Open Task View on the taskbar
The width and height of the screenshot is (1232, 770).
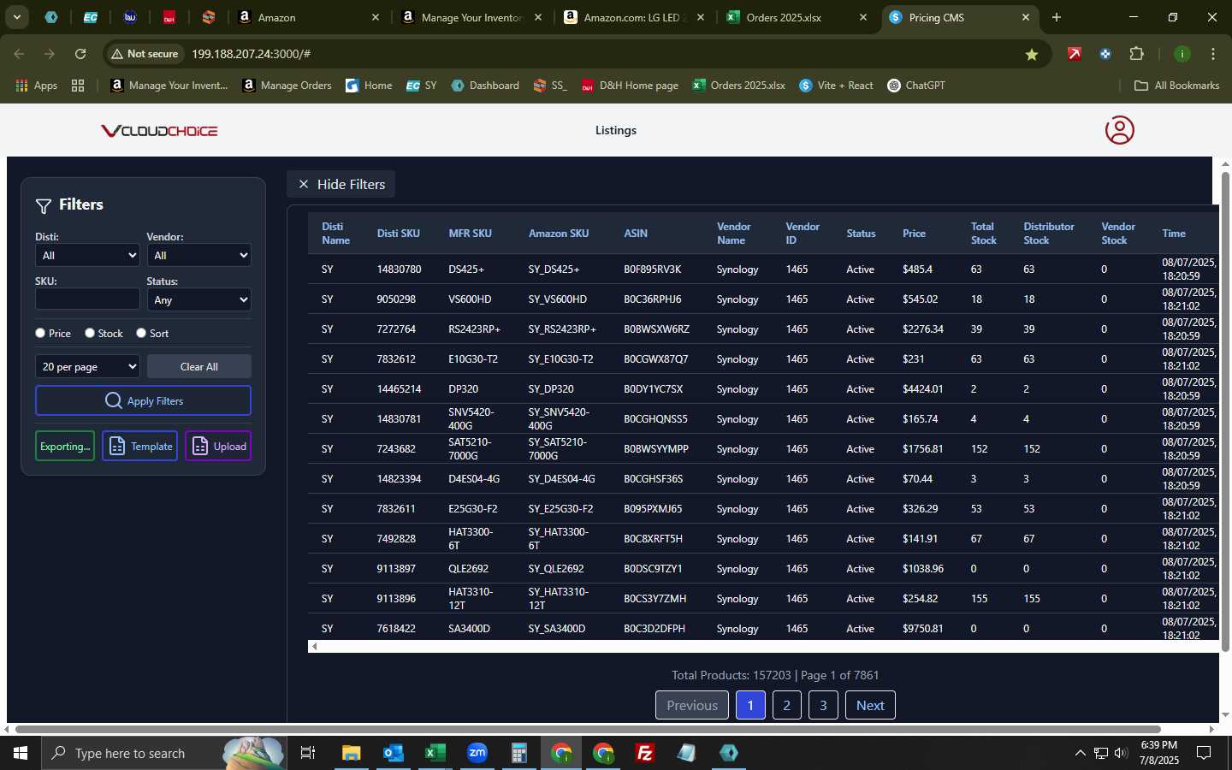click(x=308, y=753)
